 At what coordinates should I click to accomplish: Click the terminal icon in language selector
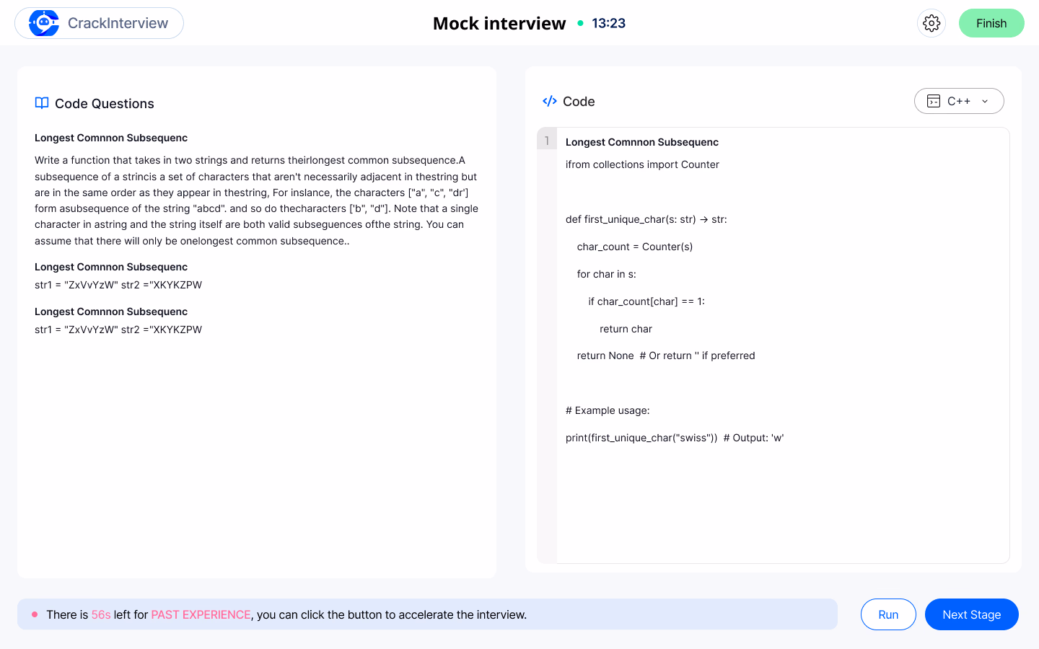(x=934, y=101)
